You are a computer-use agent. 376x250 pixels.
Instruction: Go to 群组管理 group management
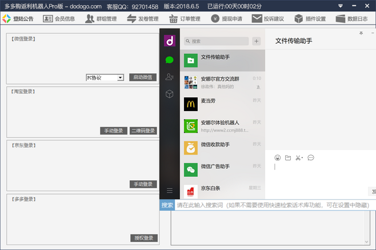[101, 19]
